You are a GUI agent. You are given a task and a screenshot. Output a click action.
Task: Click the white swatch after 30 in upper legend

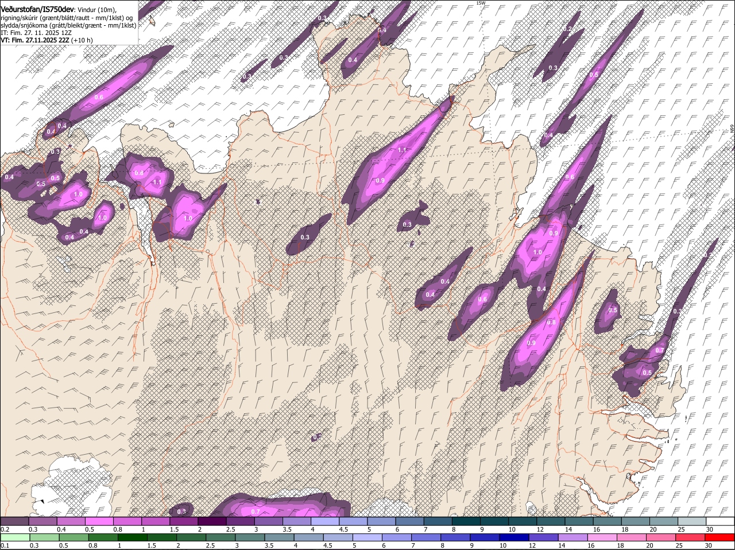click(720, 521)
